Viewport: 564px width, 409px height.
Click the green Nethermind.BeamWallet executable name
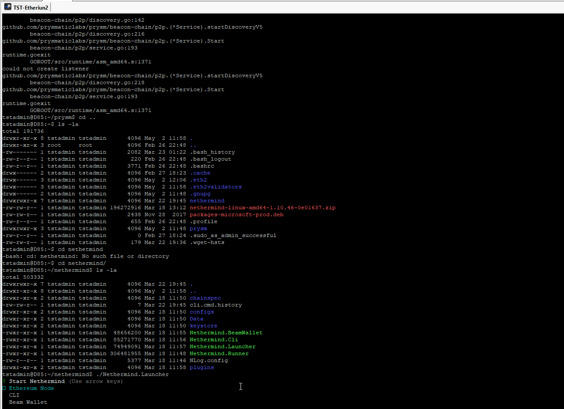click(x=226, y=333)
